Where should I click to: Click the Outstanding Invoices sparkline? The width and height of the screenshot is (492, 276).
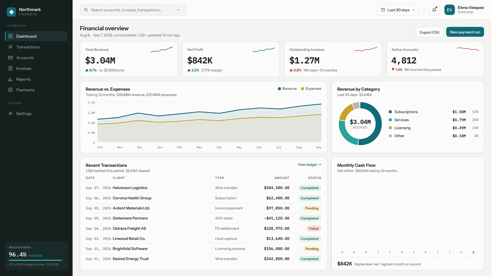pos(366,49)
